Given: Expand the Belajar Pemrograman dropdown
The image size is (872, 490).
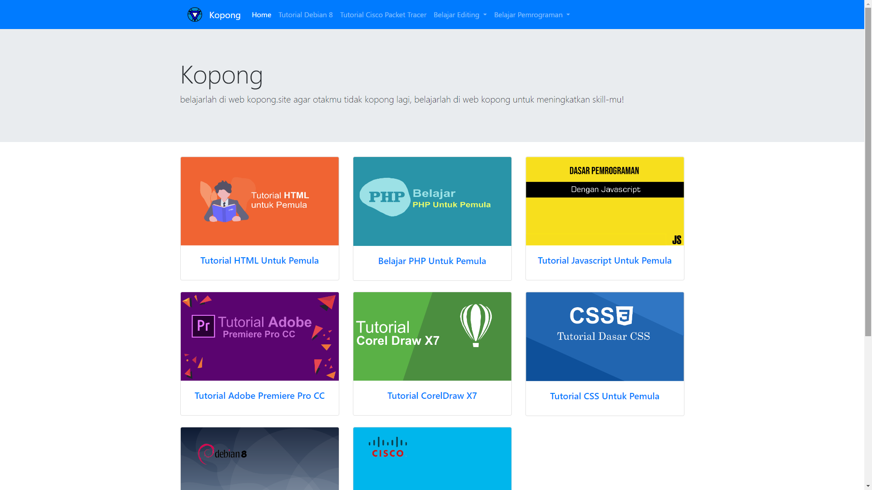Looking at the screenshot, I should [x=531, y=15].
